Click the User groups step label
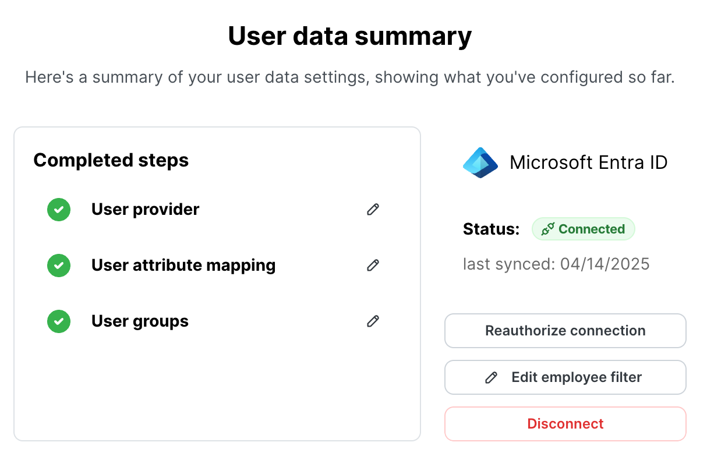This screenshot has width=707, height=460. click(x=140, y=321)
